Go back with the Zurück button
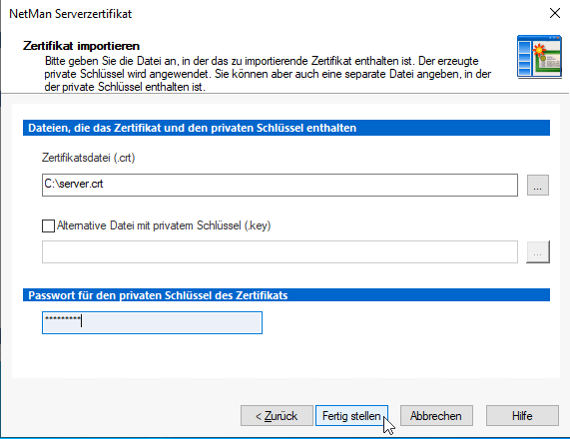 [277, 416]
